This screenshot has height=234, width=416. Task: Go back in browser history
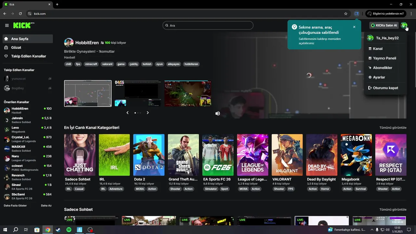pyautogui.click(x=5, y=14)
